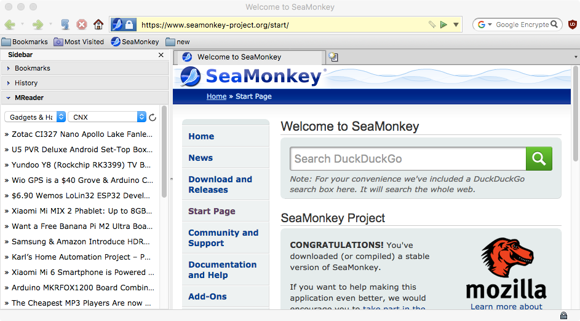Screen dimensions: 580x321
Task: Go forward with the green right arrow
Action: click(38, 25)
